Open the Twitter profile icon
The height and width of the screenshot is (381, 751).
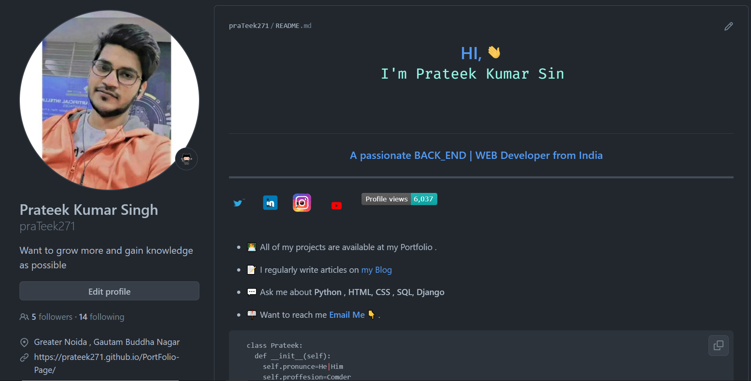tap(238, 203)
